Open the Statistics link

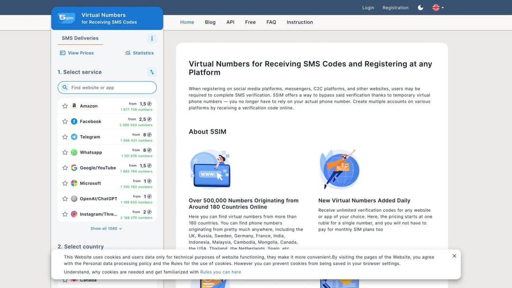pyautogui.click(x=139, y=53)
